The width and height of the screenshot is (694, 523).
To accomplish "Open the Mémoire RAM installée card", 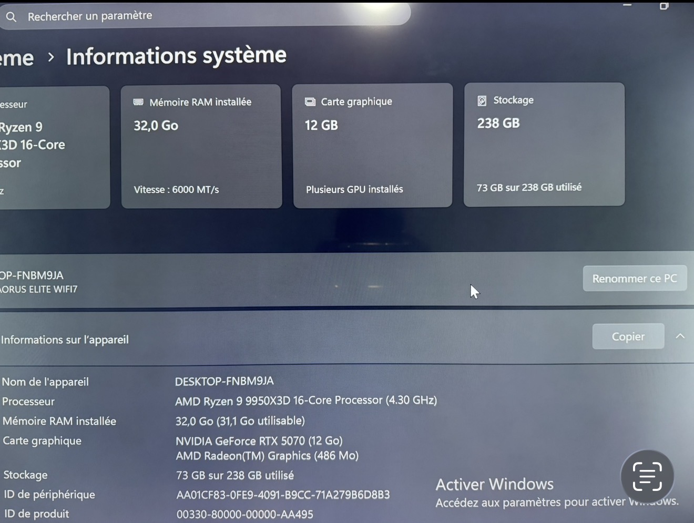I will 201,147.
